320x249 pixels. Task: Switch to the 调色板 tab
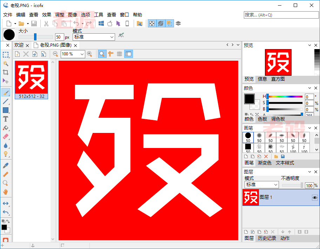coord(278,119)
